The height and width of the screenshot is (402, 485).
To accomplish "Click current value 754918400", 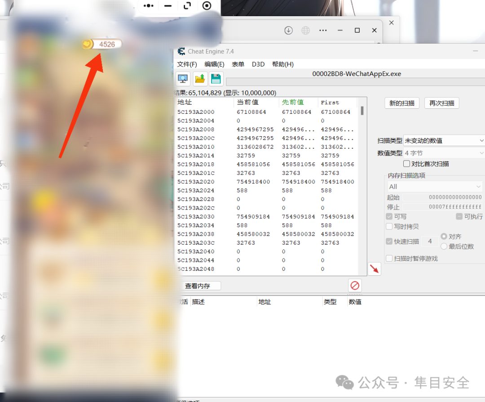I will click(253, 182).
